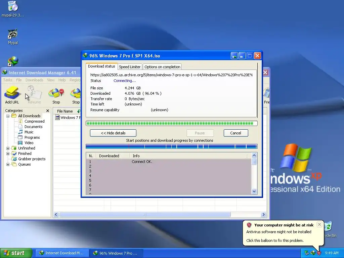344x258 pixels.
Task: Click the file list scroll left arrow
Action: click(x=56, y=215)
